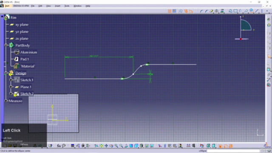Open the View menu

48,6
